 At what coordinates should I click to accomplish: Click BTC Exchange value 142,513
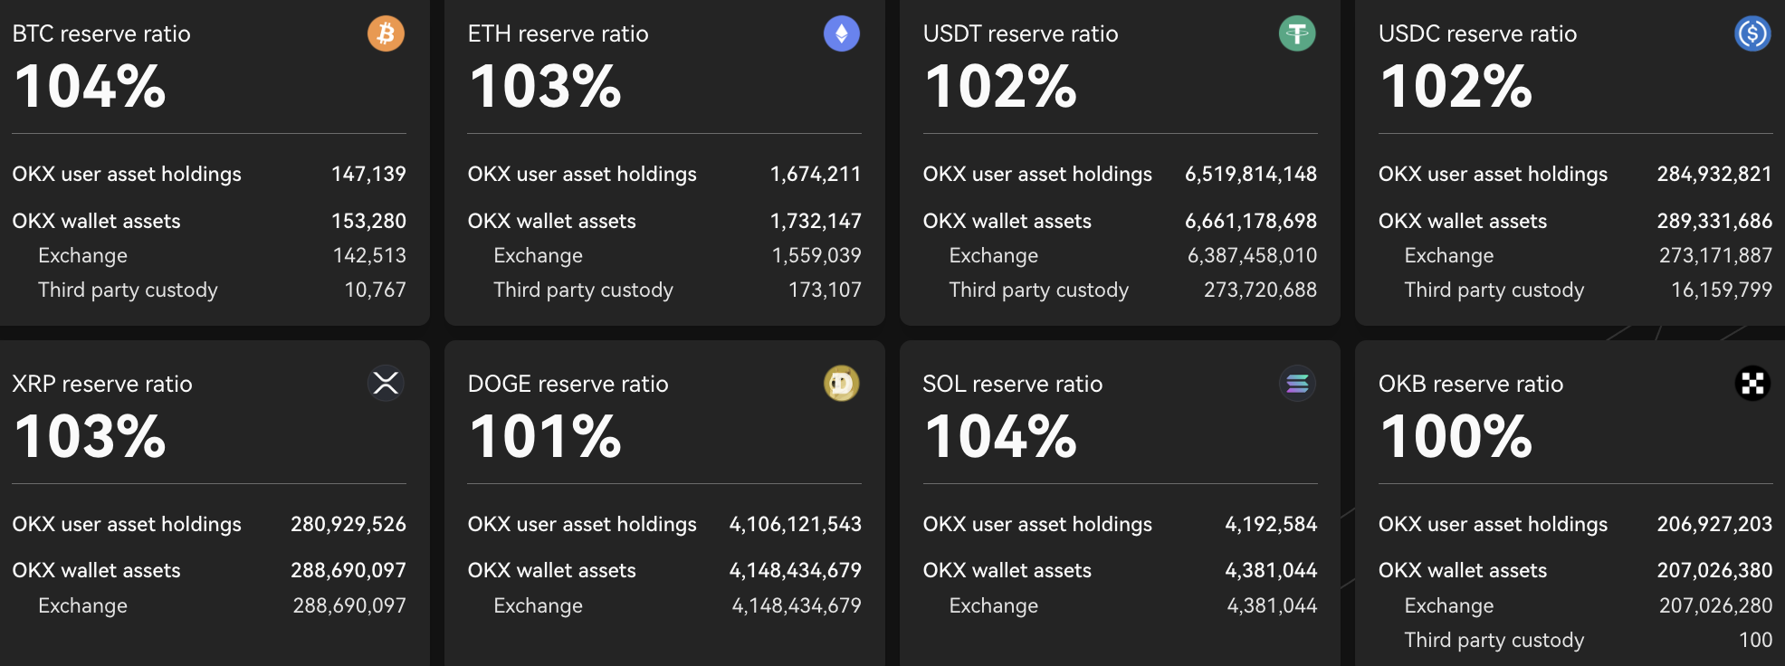[x=369, y=255]
